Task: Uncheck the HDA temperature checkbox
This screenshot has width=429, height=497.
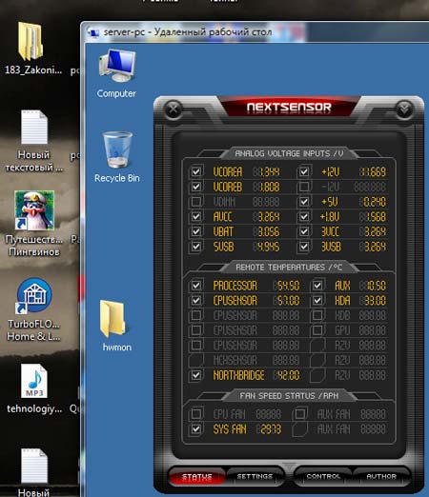Action: click(x=317, y=300)
